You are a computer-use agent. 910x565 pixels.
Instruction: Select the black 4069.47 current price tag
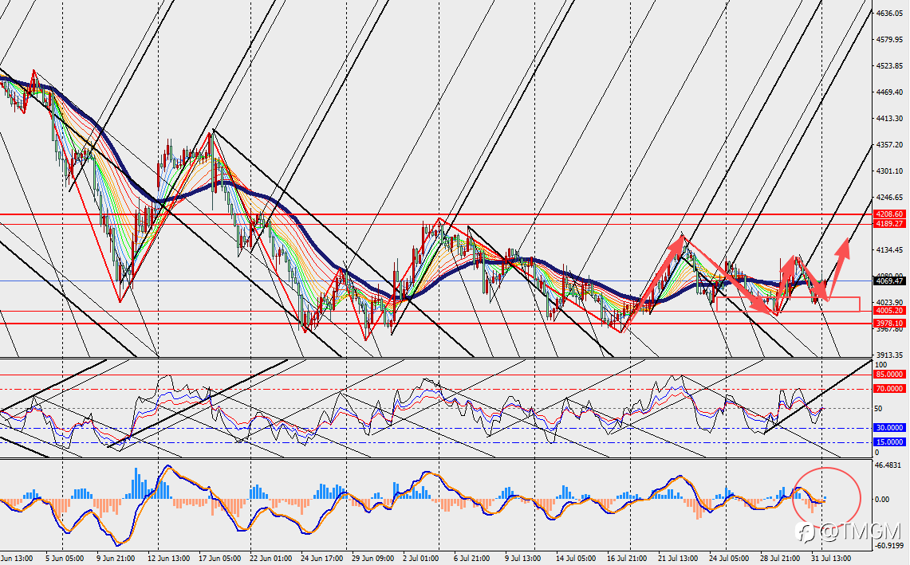pyautogui.click(x=889, y=281)
